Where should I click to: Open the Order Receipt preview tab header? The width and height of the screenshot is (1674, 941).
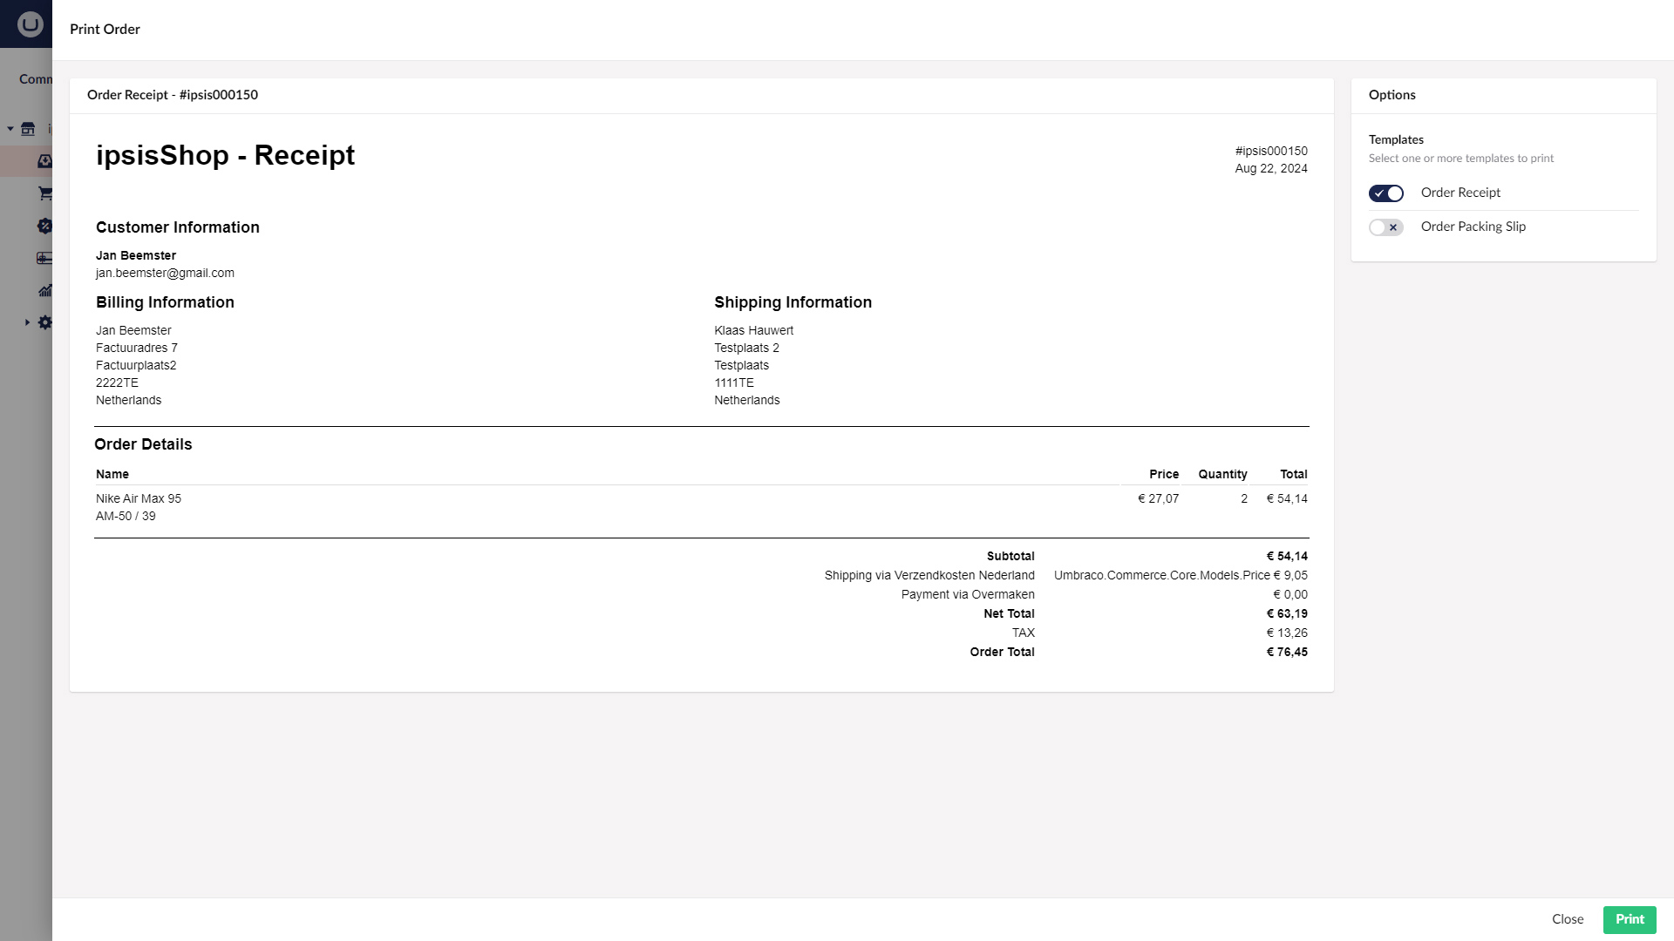pyautogui.click(x=172, y=95)
